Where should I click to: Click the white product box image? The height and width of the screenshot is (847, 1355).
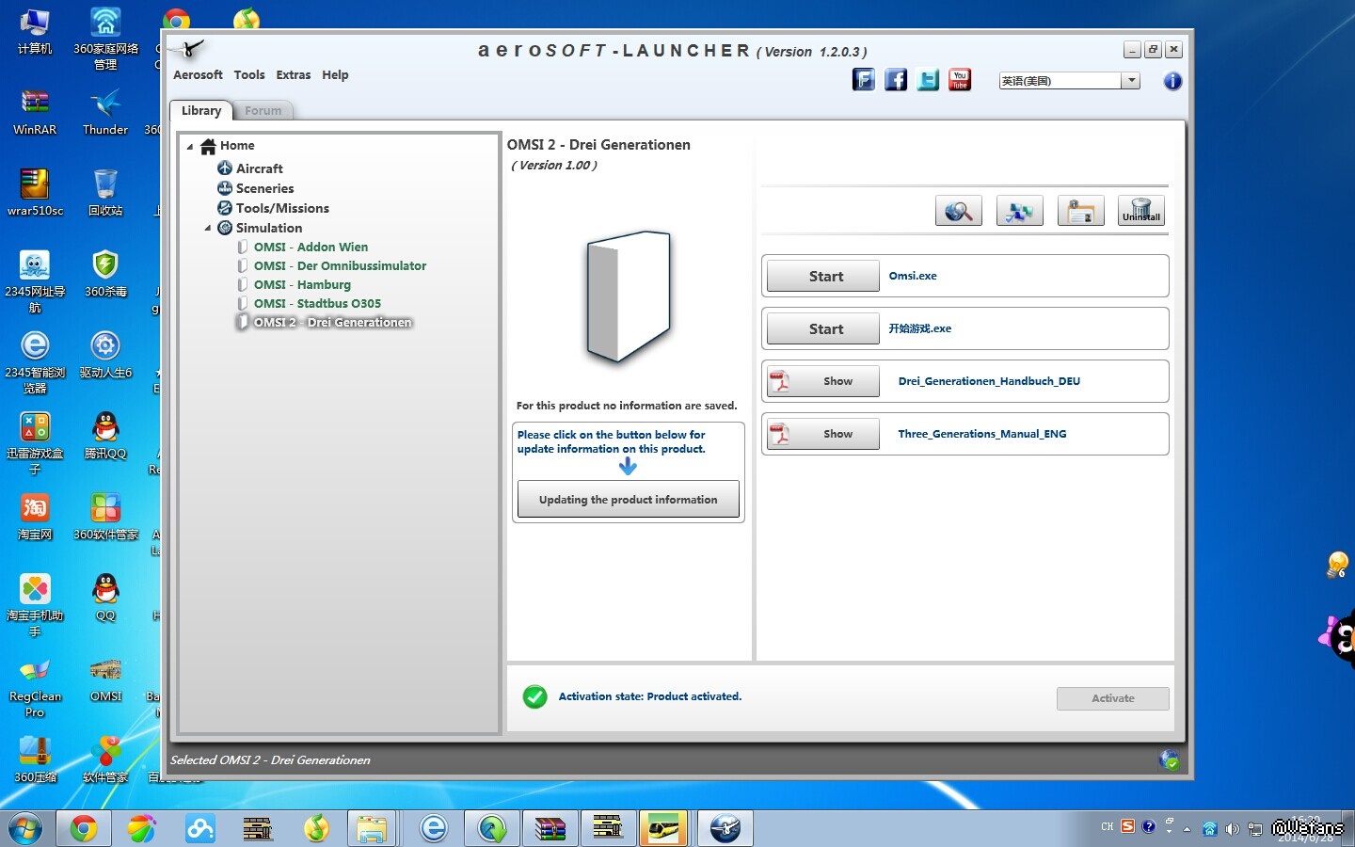(629, 298)
